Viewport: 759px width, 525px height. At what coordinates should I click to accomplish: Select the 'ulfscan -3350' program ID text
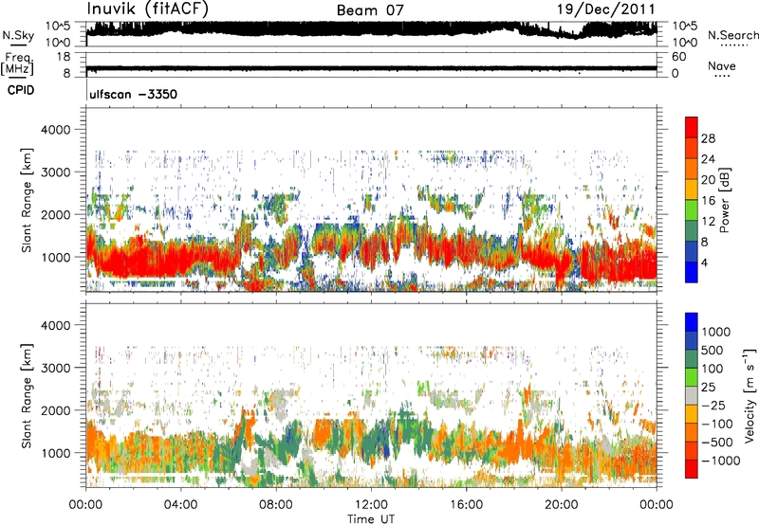[133, 94]
